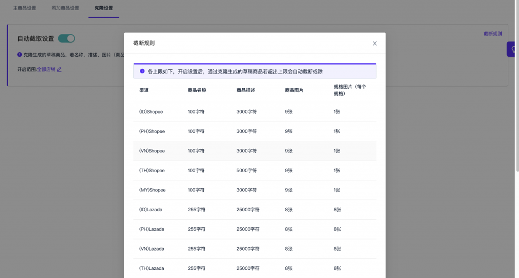The width and height of the screenshot is (519, 278).
Task: Click 100字符 in the (PH)Shopee row
Action: pyautogui.click(x=196, y=131)
